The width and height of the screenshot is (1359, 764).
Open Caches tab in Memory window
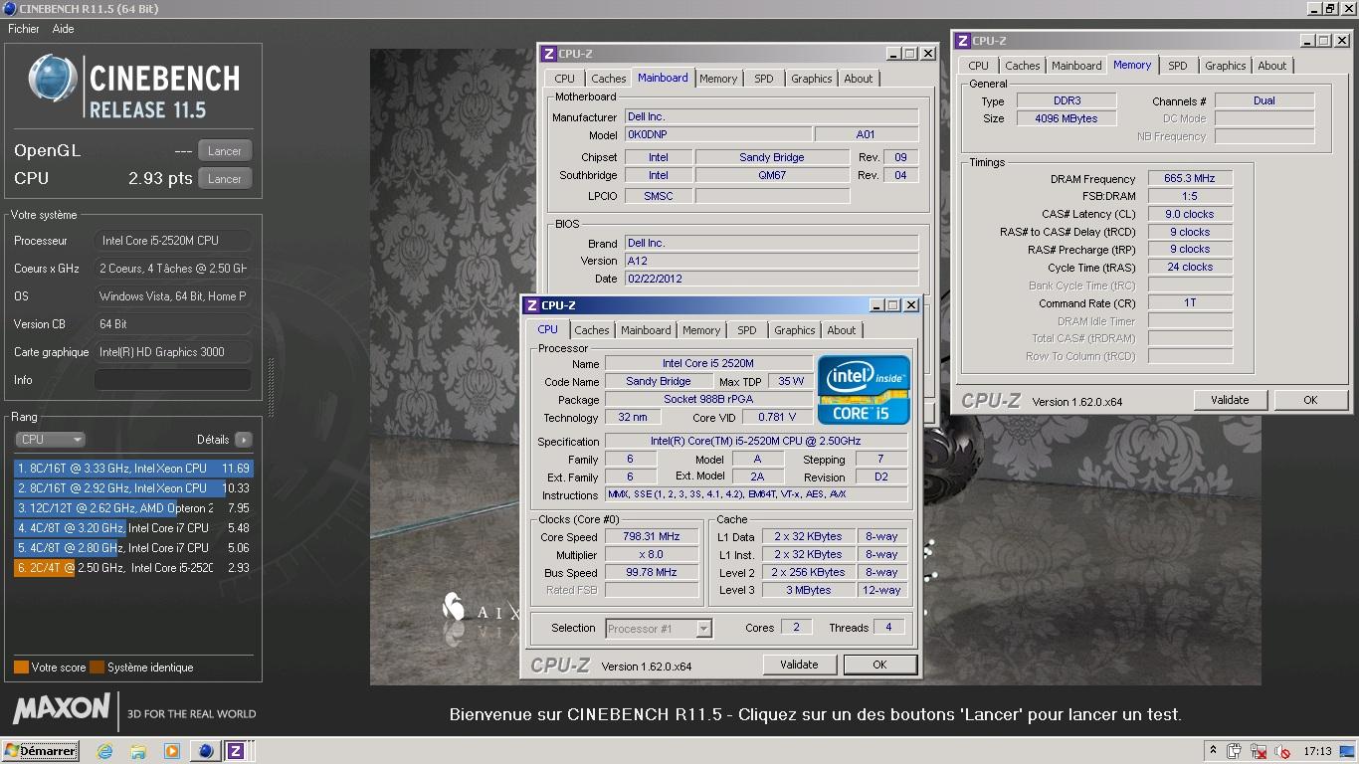tap(1023, 66)
